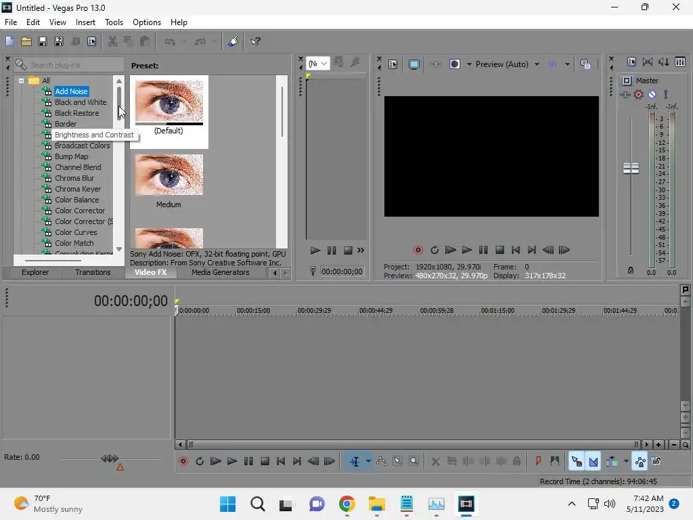Click the Video Output FX icon

436,64
